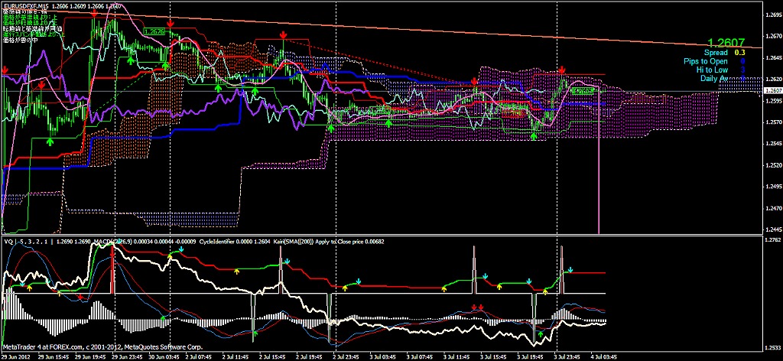783x361 pixels.
Task: Click the rightmost red down arrow in the main chart
Action: 561,70
